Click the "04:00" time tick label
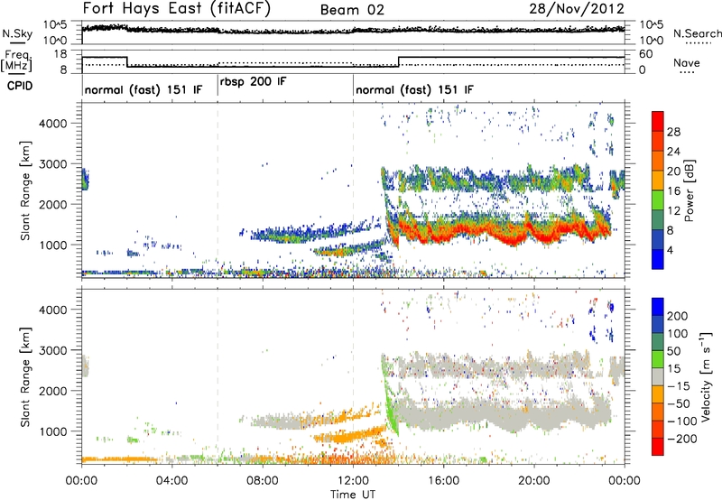Image resolution: width=722 pixels, height=500 pixels. 171,481
